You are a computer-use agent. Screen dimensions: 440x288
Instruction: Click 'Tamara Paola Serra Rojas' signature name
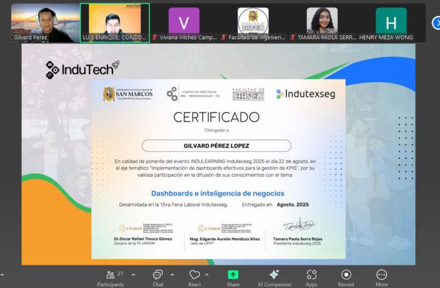[x=298, y=239]
